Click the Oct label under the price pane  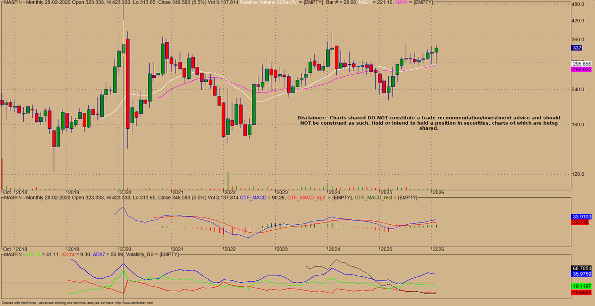(x=7, y=192)
